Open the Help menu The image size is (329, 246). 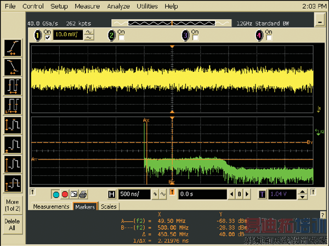pos(171,6)
